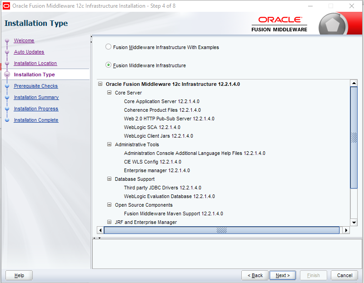Go to the Welcome step

point(24,40)
